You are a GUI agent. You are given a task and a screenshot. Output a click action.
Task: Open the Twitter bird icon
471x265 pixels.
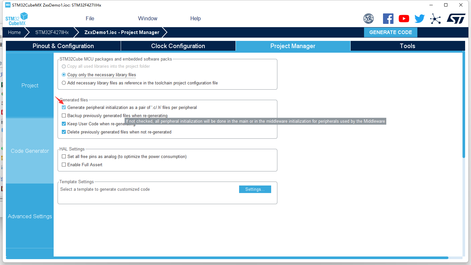tap(419, 19)
